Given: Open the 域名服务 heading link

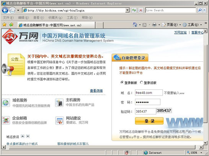Looking at the screenshot, I should pos(20,100).
